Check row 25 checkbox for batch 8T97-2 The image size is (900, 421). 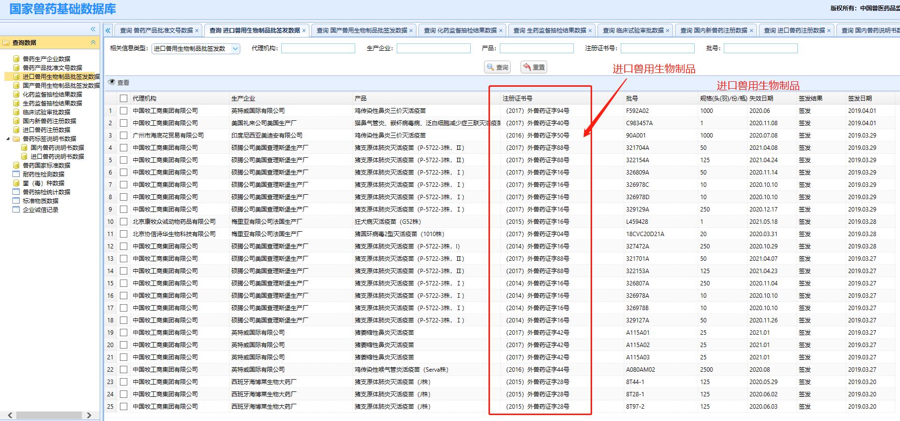[x=123, y=406]
